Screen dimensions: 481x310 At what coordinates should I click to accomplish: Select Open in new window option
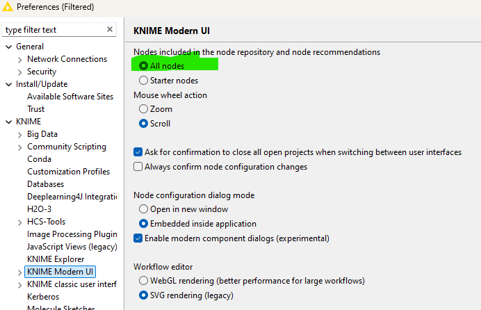[144, 209]
